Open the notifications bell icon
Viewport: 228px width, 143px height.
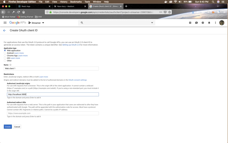[x=209, y=23]
